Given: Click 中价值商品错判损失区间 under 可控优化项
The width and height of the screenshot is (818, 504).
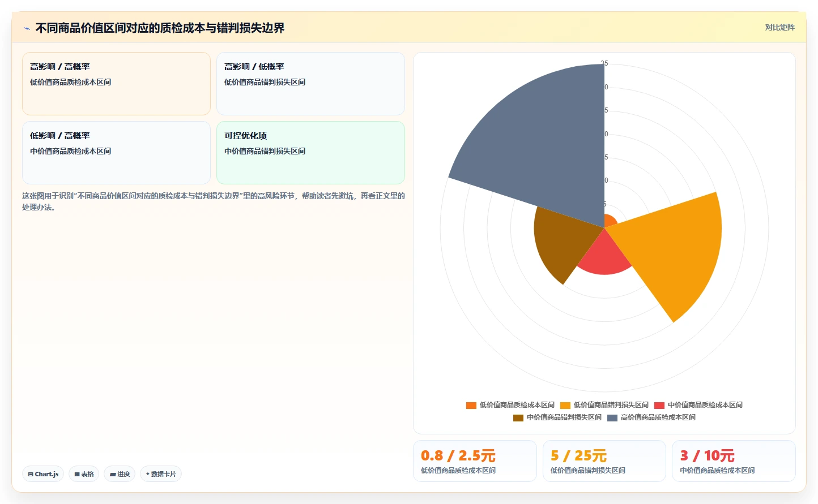Looking at the screenshot, I should (x=265, y=151).
